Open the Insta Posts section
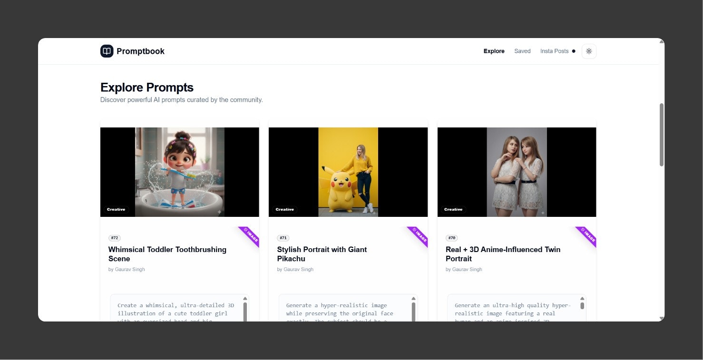This screenshot has width=703, height=360. click(554, 51)
